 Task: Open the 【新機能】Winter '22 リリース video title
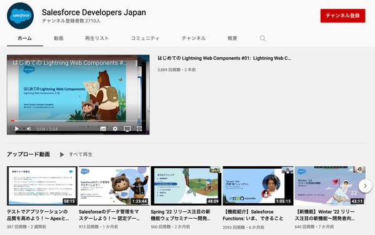click(325, 215)
